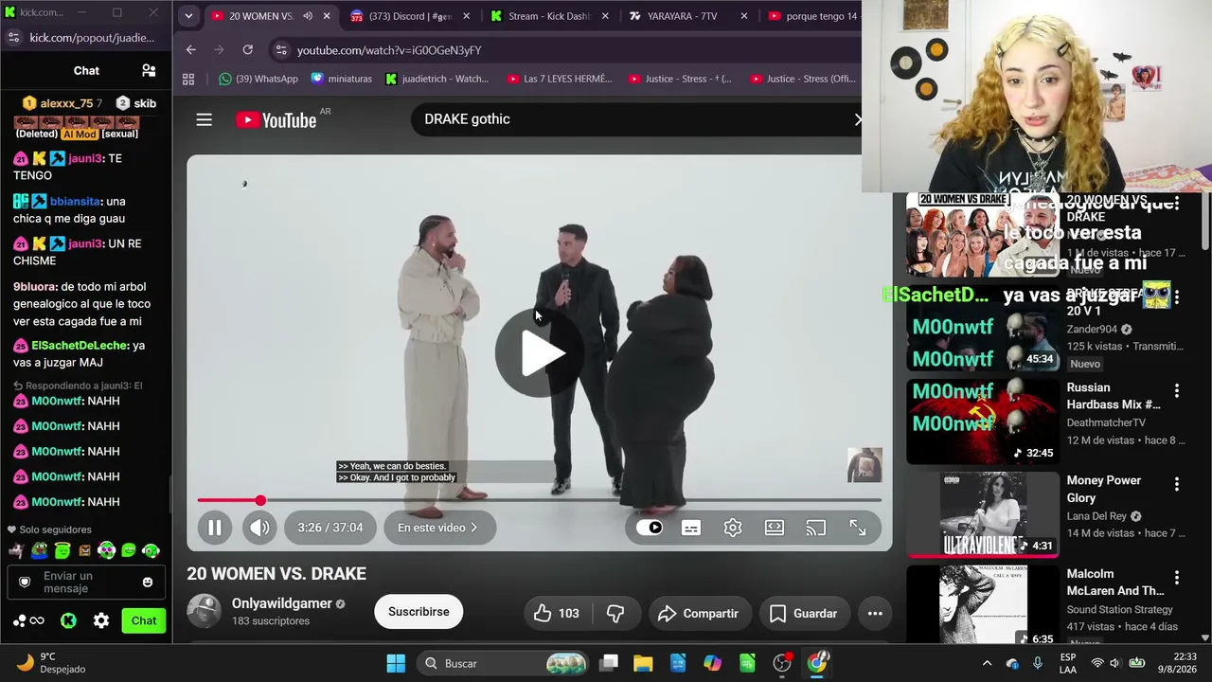
Task: Open the emote picker in Kick chat
Action: [148, 582]
